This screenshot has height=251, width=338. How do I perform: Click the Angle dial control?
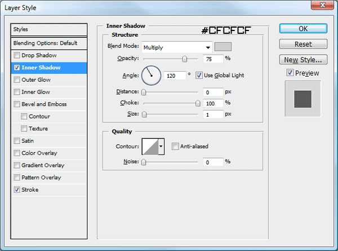(x=151, y=76)
